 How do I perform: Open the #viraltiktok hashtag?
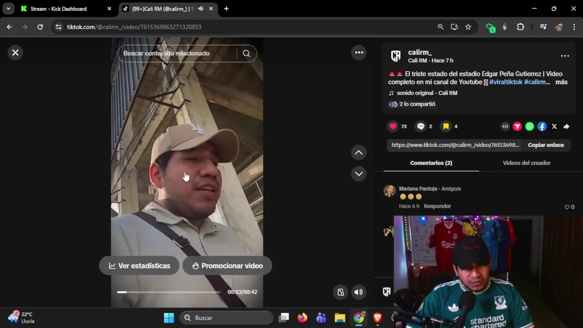click(x=506, y=82)
